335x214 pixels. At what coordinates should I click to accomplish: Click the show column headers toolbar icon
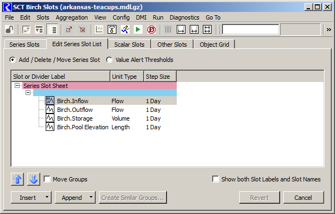click(x=39, y=29)
